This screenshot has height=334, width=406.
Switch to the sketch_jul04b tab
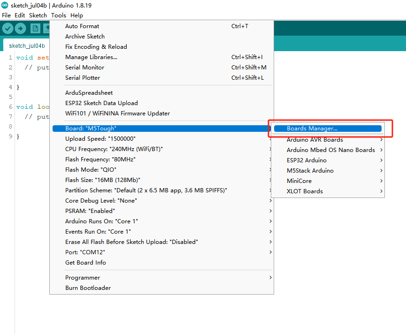point(27,46)
